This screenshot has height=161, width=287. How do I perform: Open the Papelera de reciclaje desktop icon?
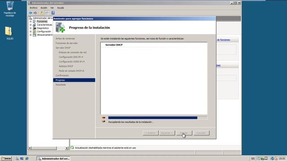(10, 9)
